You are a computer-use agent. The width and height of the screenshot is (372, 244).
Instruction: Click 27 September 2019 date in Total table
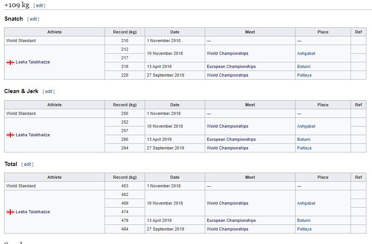point(165,229)
